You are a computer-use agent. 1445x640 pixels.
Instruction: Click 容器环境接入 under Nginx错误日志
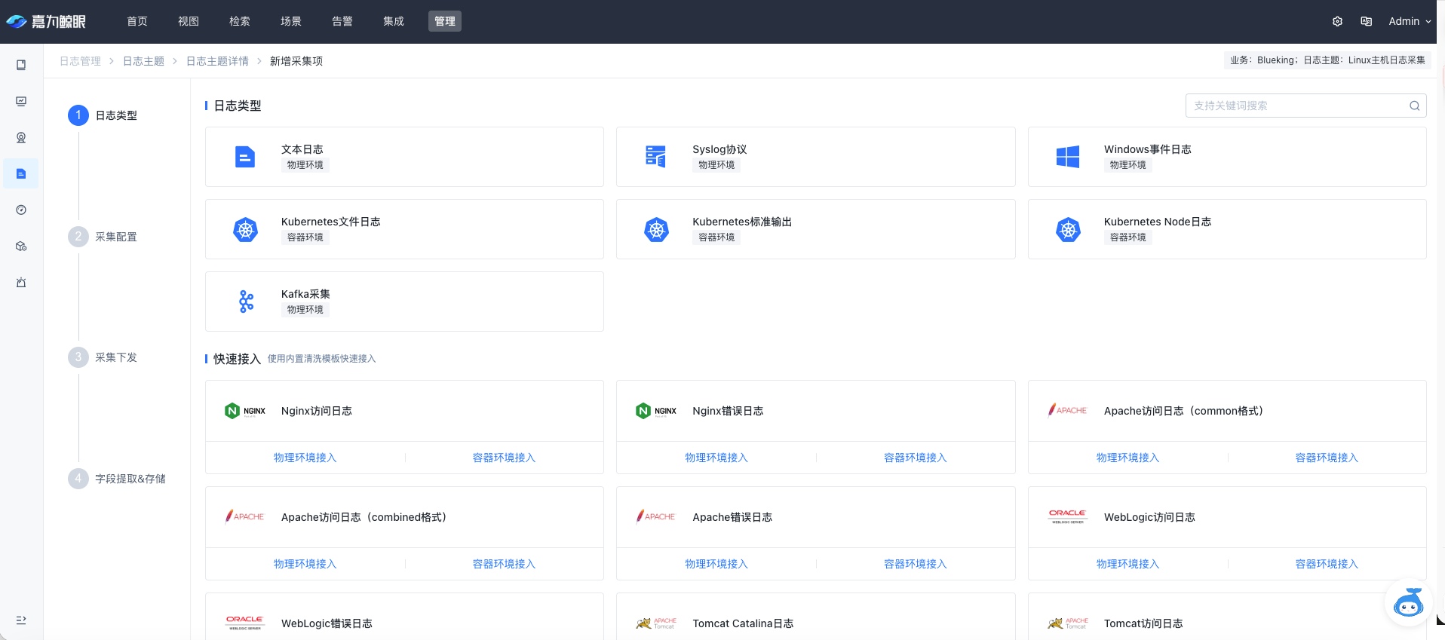(915, 458)
